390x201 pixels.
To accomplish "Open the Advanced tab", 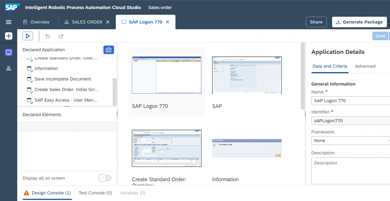I will [x=365, y=66].
